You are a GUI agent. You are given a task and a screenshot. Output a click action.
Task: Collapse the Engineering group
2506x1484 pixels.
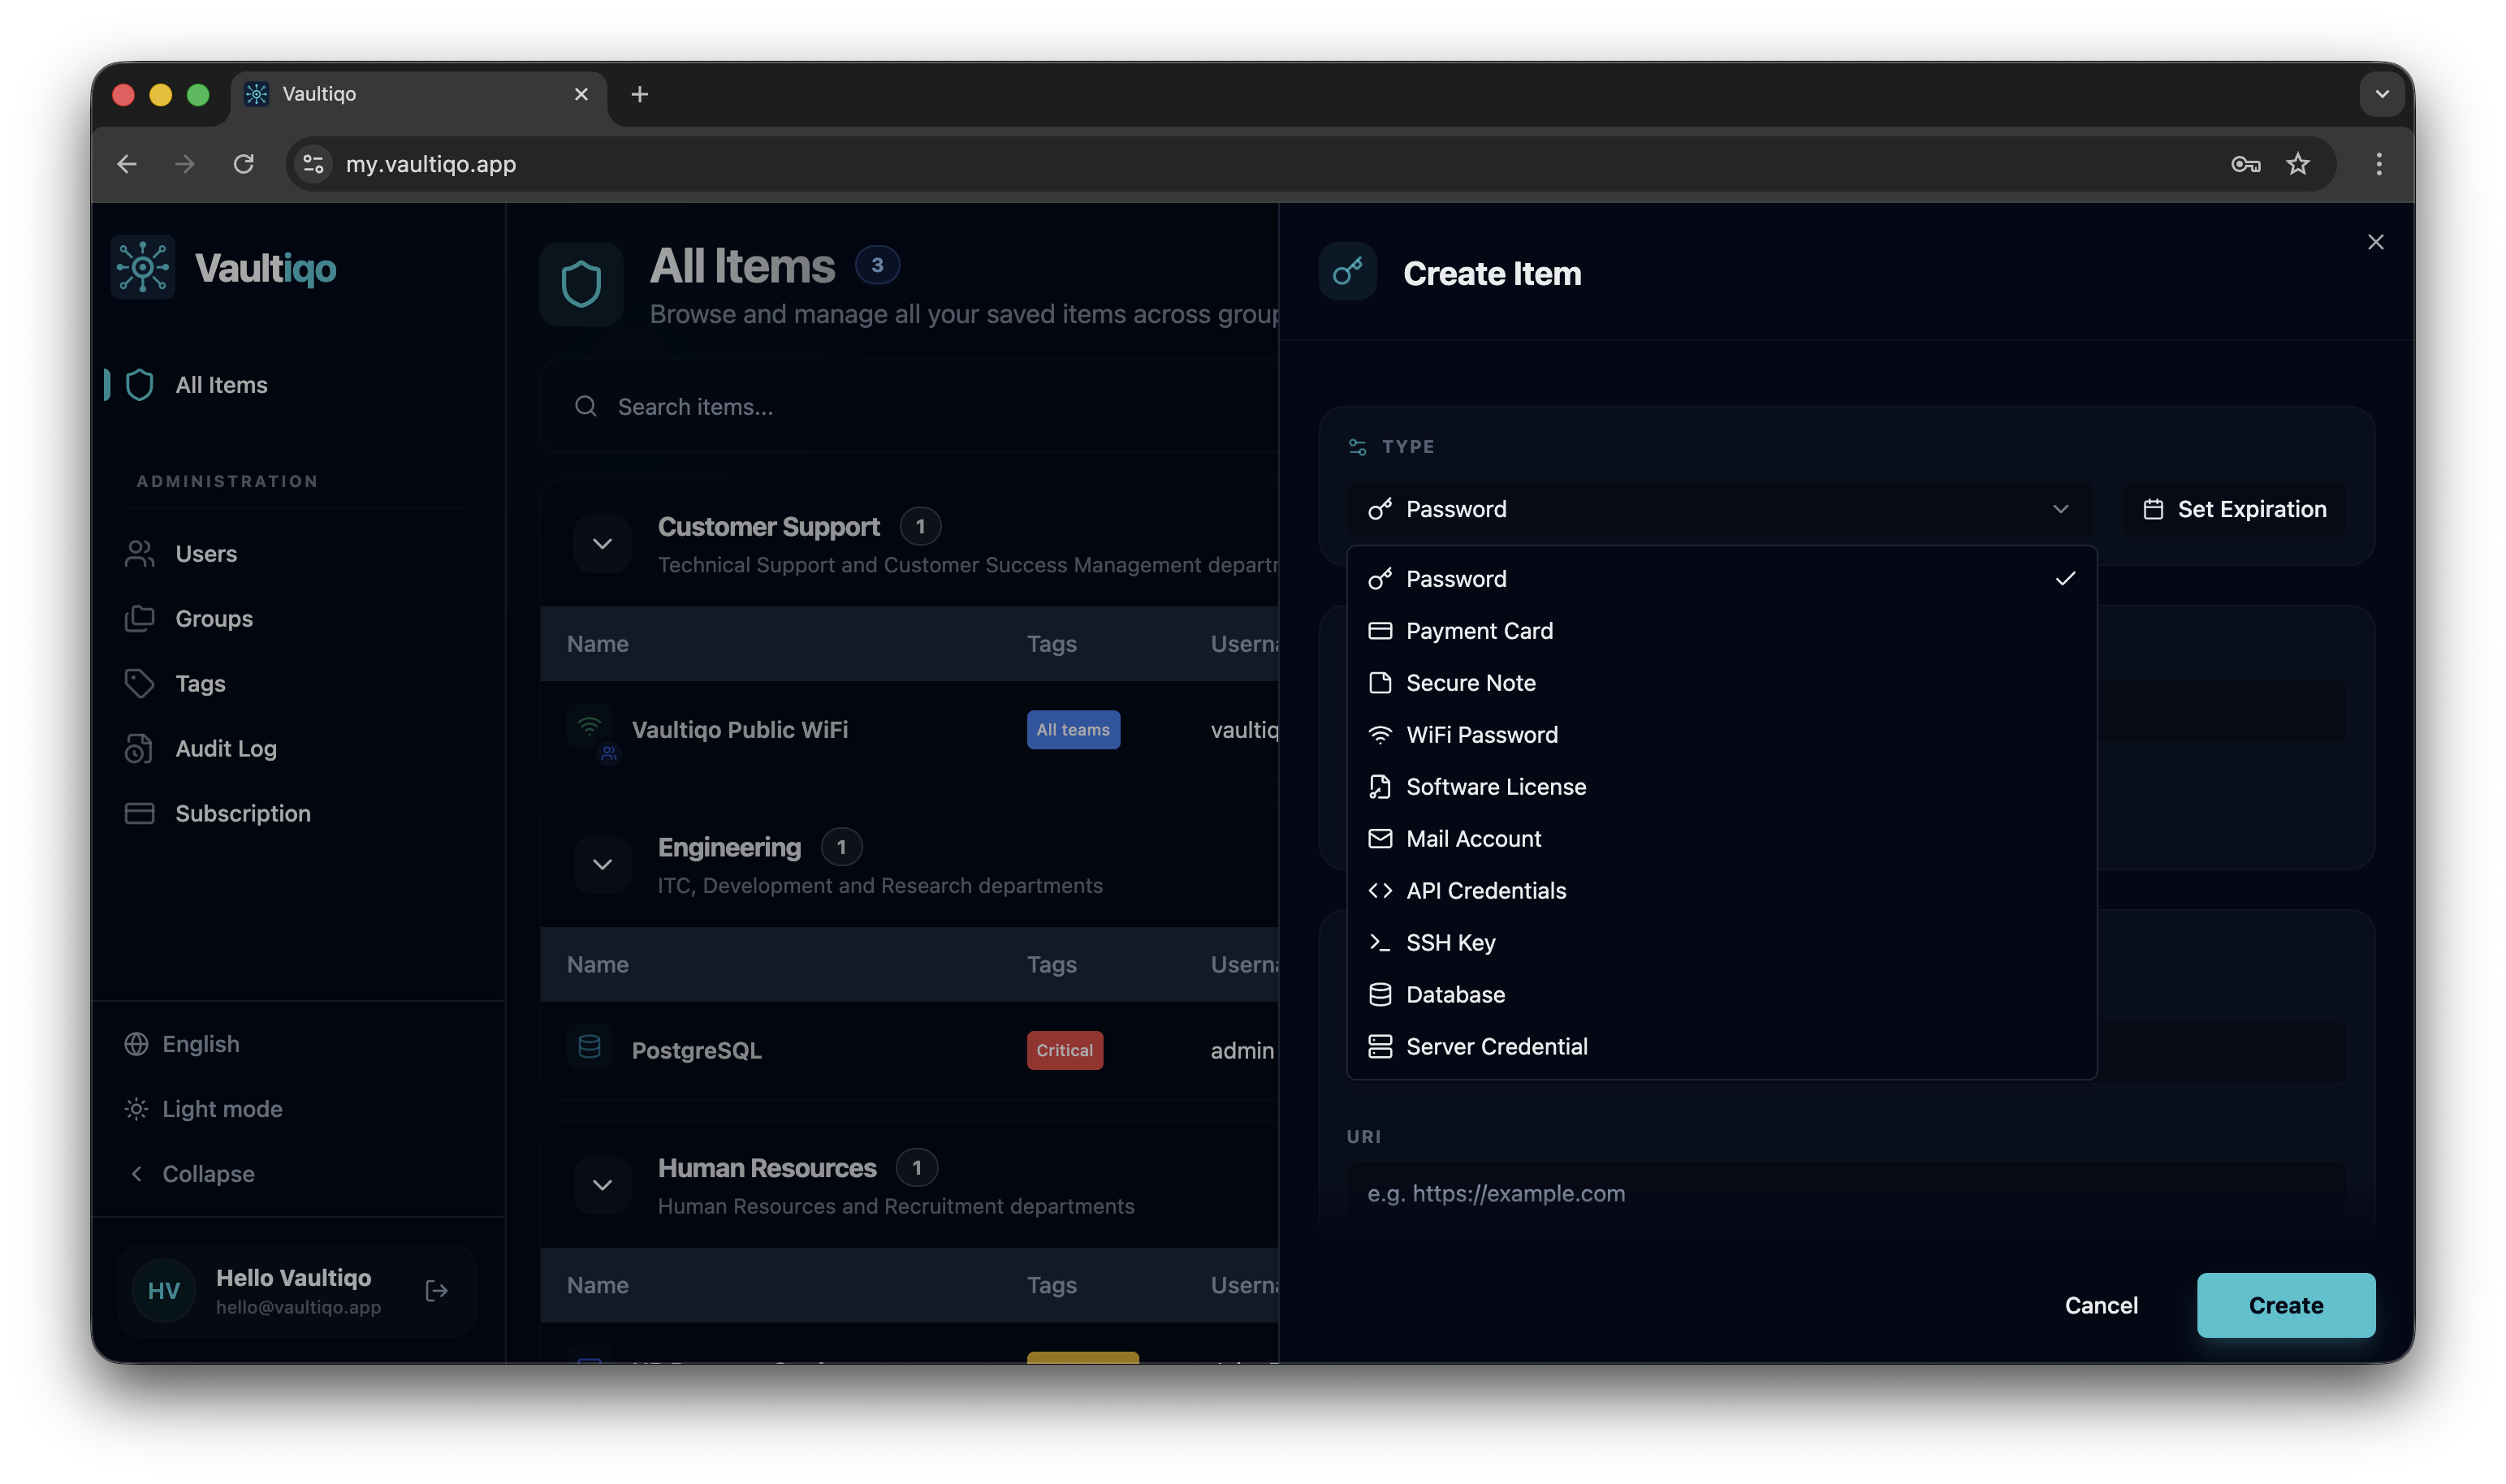(x=602, y=864)
